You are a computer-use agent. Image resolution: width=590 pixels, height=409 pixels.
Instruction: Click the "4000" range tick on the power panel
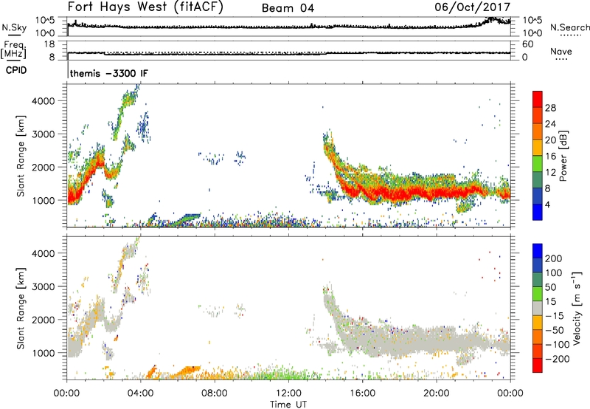click(x=44, y=101)
